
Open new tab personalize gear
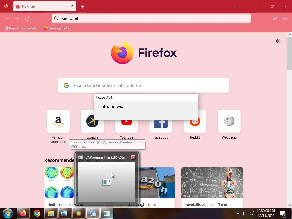tap(278, 41)
